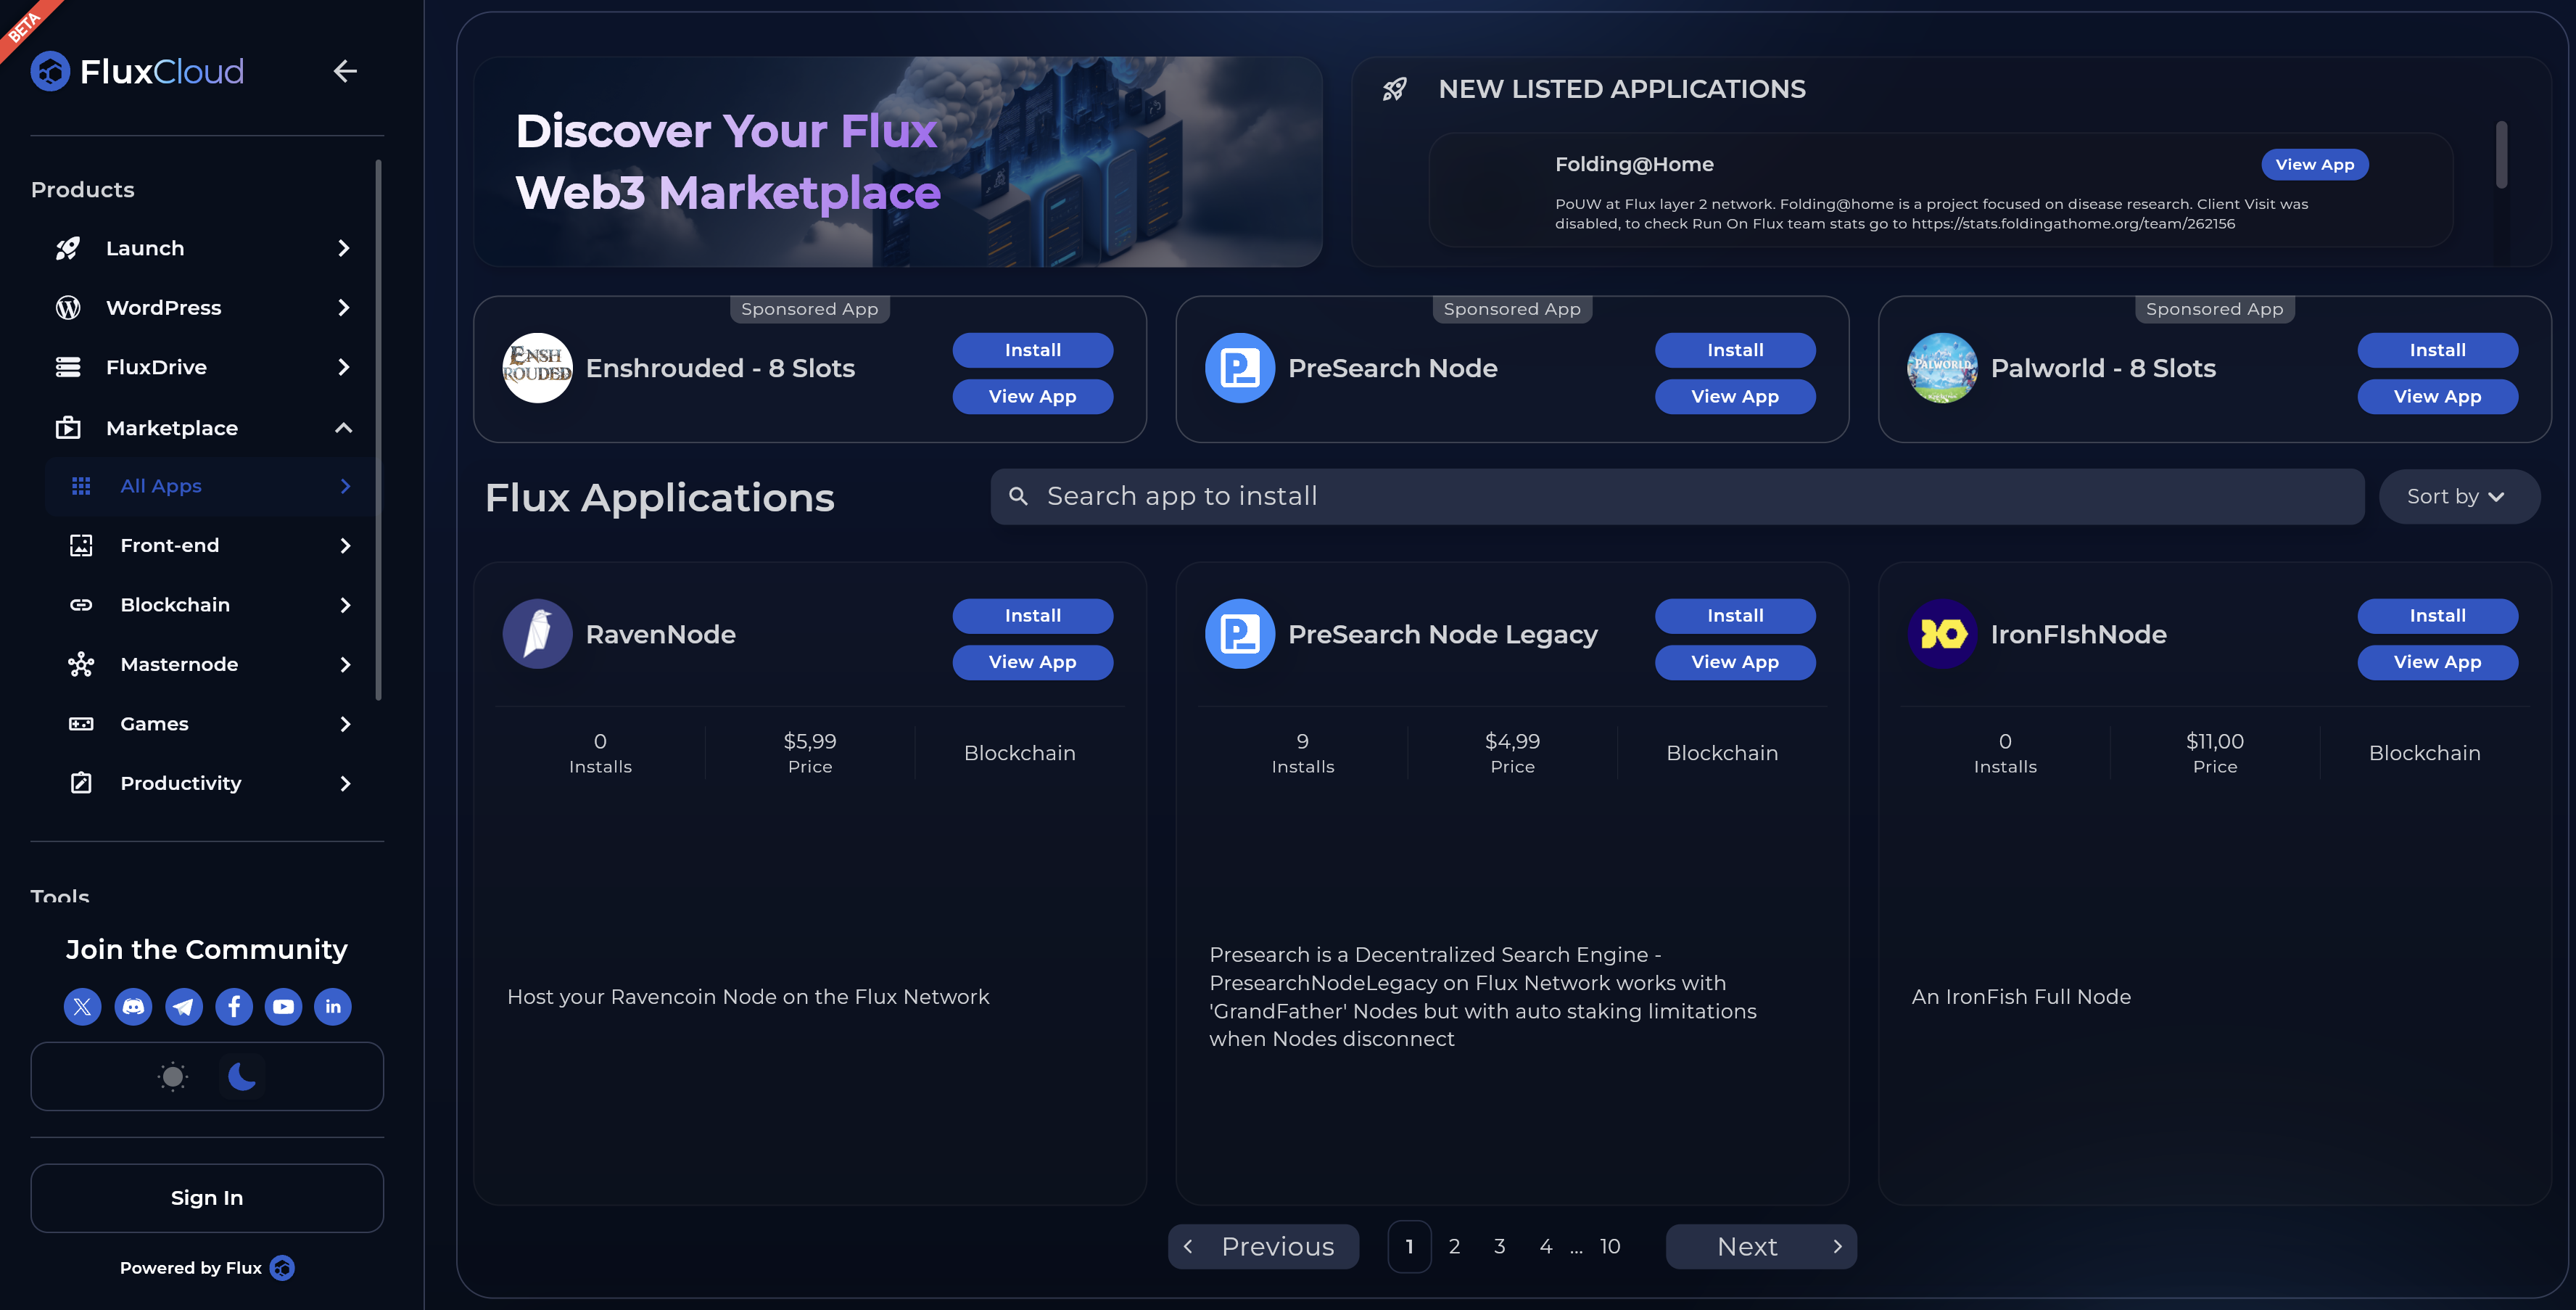Click the Sign In button
This screenshot has width=2576, height=1310.
(207, 1198)
